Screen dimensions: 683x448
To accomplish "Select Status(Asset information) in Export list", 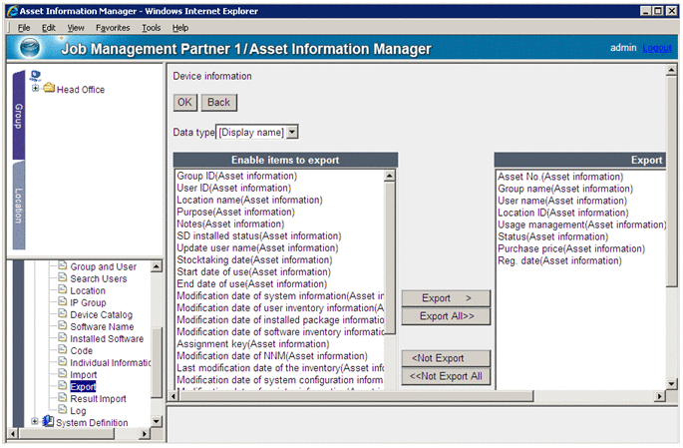I will [552, 236].
